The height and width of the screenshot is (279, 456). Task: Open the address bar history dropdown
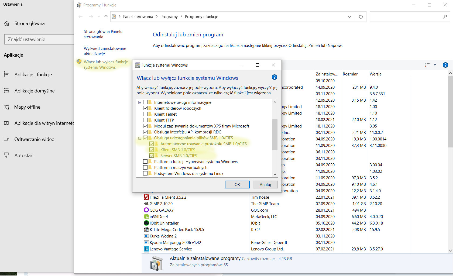click(x=349, y=17)
